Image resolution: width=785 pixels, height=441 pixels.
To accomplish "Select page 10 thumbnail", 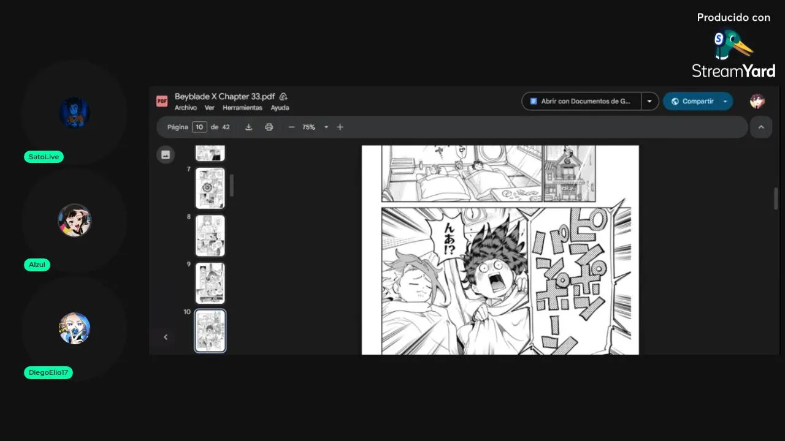I will pyautogui.click(x=210, y=331).
